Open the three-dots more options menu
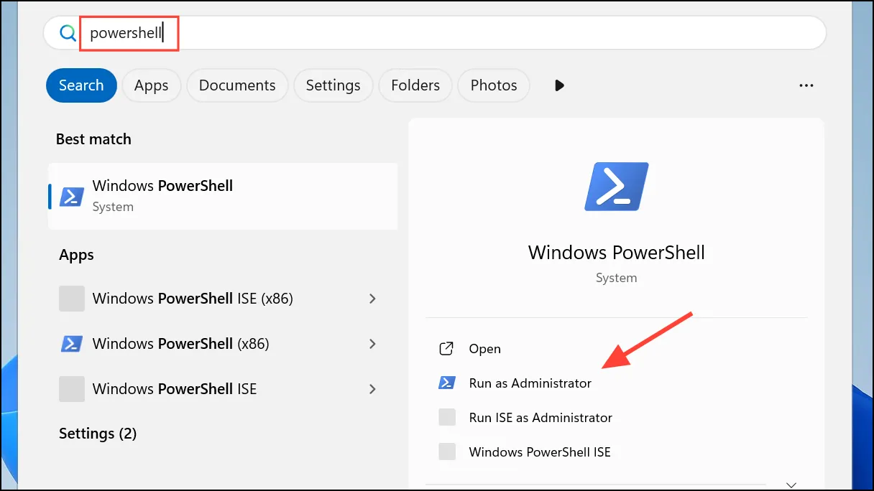The height and width of the screenshot is (491, 874). (806, 85)
